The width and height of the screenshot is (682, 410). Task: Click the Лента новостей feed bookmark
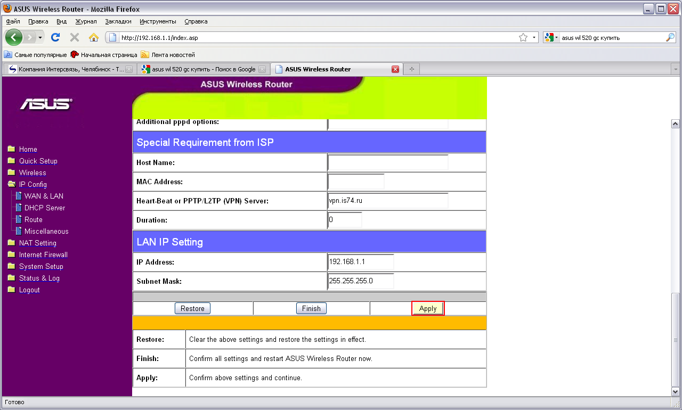pos(168,55)
